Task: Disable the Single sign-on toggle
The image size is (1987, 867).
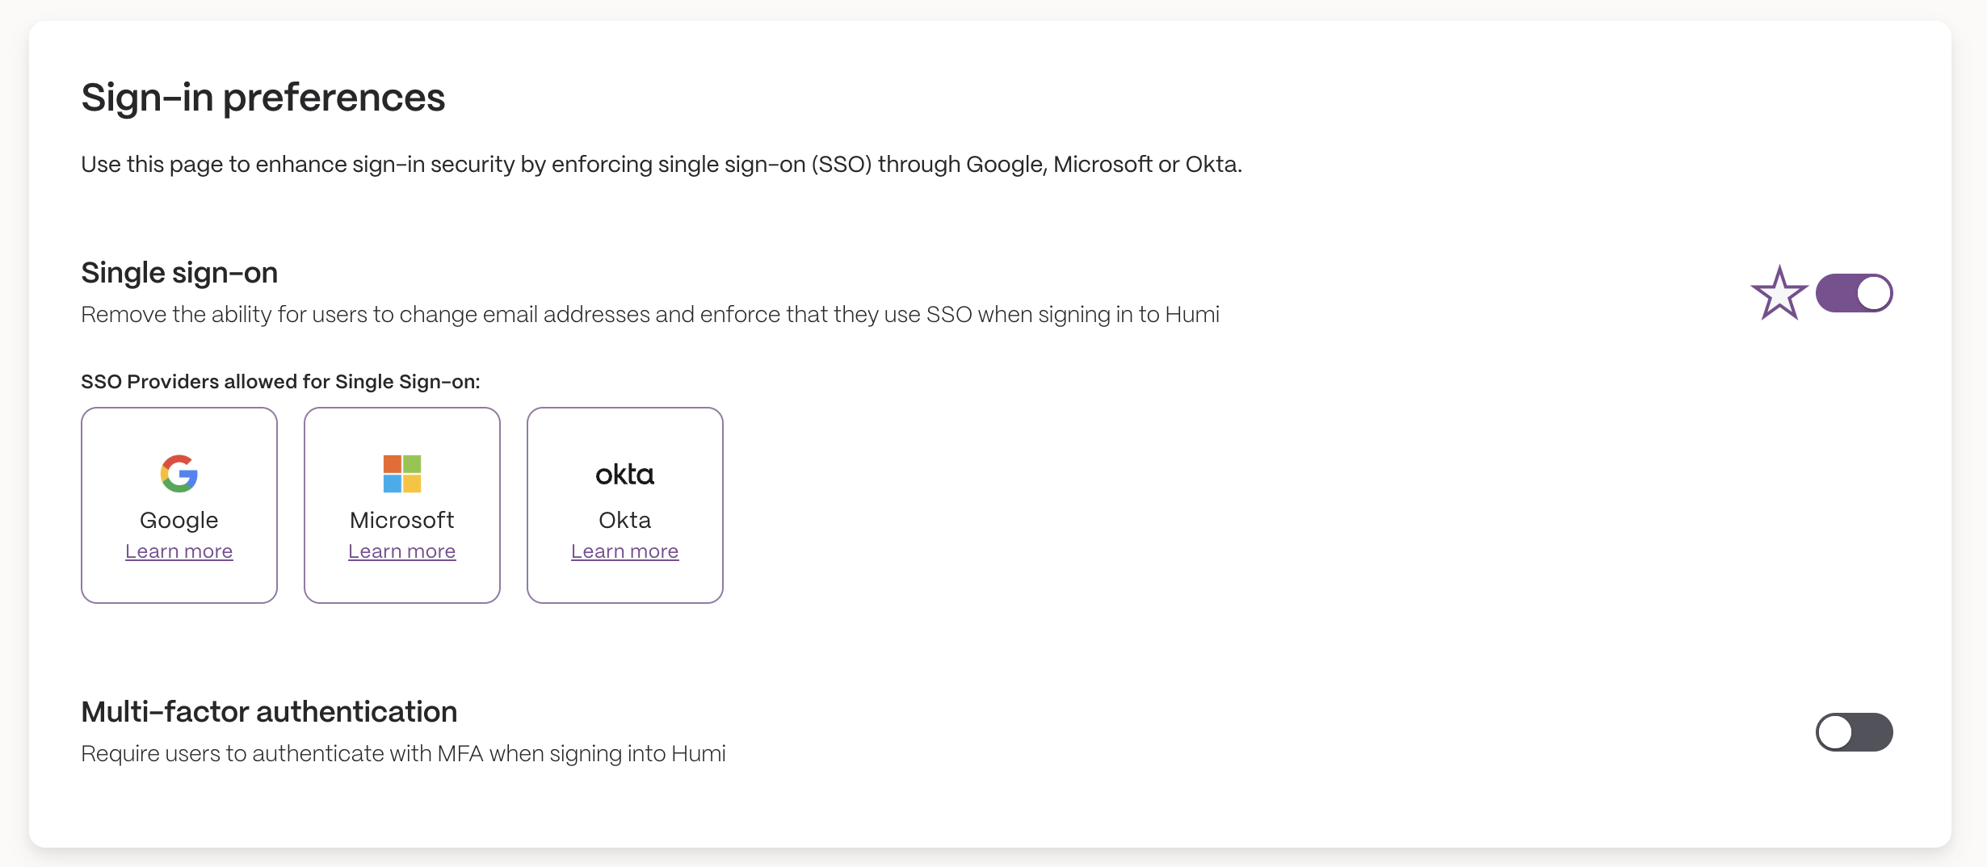Action: [1855, 293]
